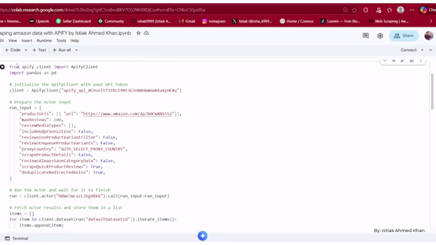Open the Lummi Free Illustrations bookmark

point(340,21)
